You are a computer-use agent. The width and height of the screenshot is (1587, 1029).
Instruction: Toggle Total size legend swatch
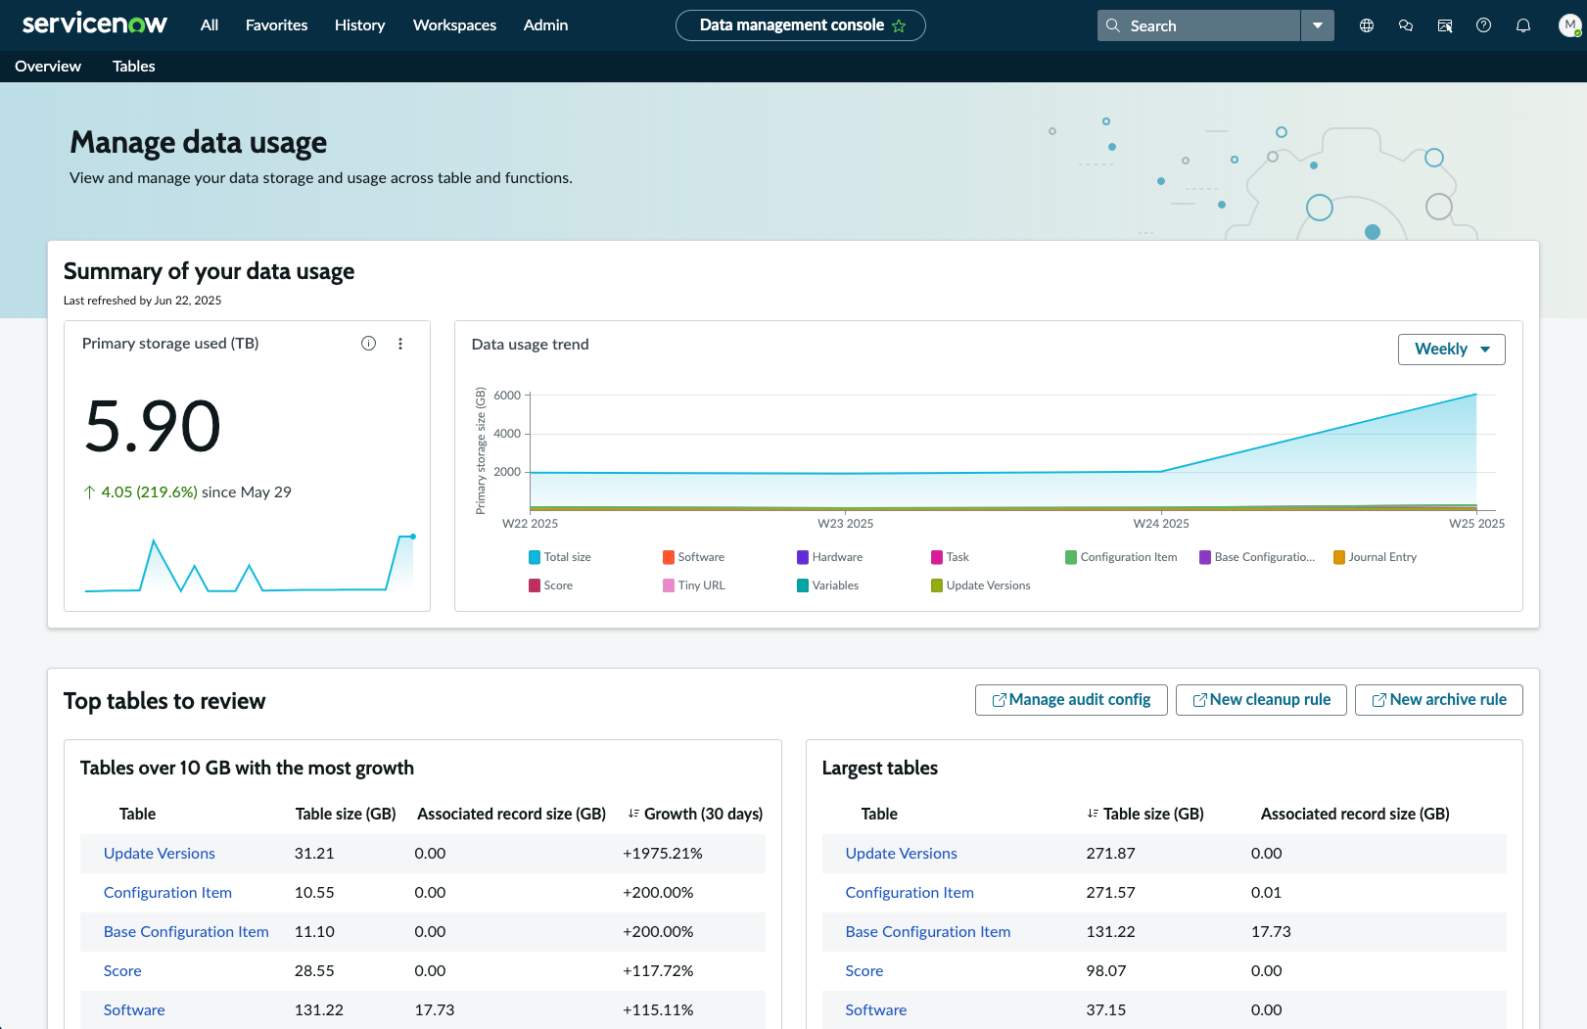(535, 557)
